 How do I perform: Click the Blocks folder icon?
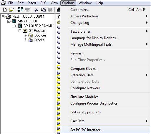click(x=31, y=40)
